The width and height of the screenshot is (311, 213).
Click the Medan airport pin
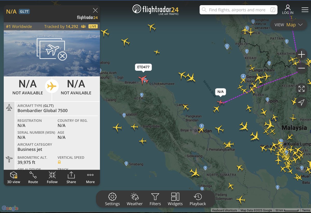(x=202, y=126)
